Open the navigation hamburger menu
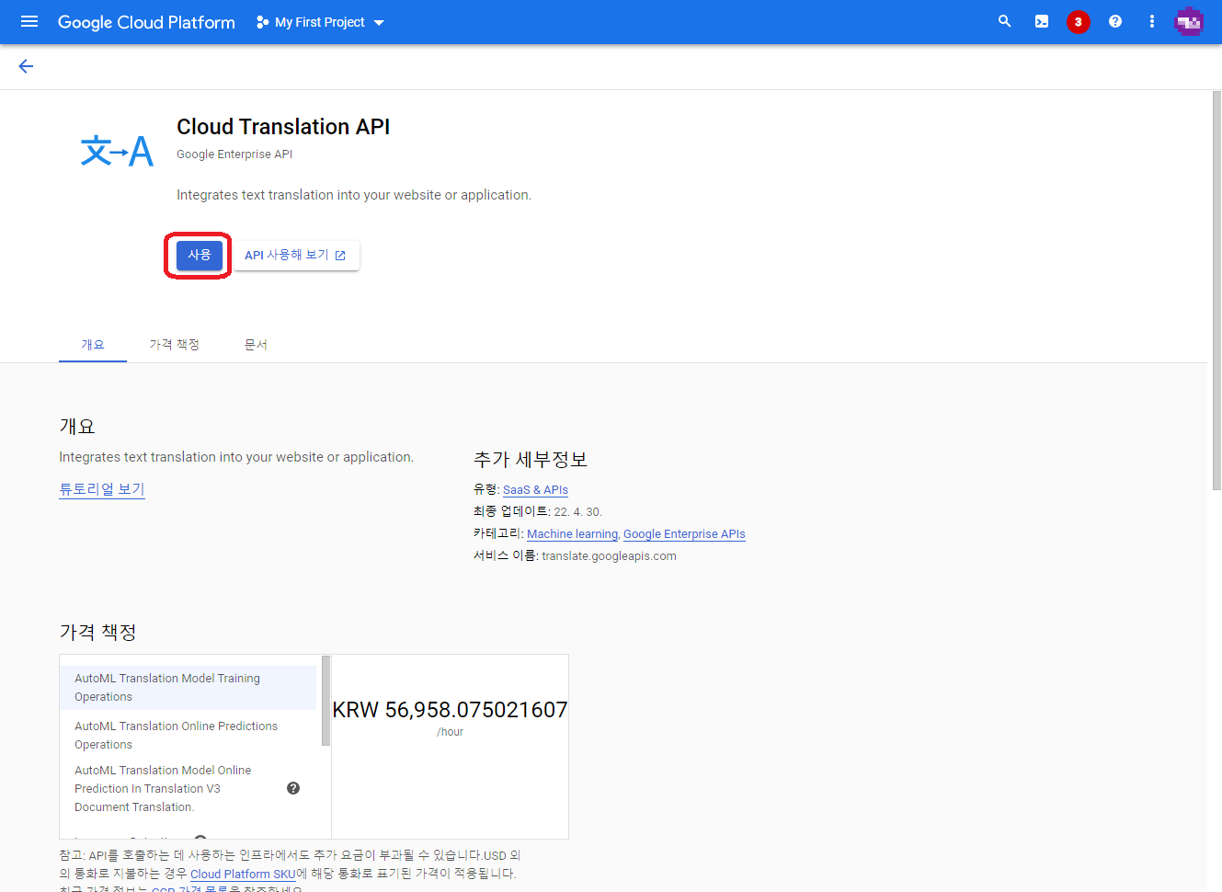 pyautogui.click(x=29, y=21)
